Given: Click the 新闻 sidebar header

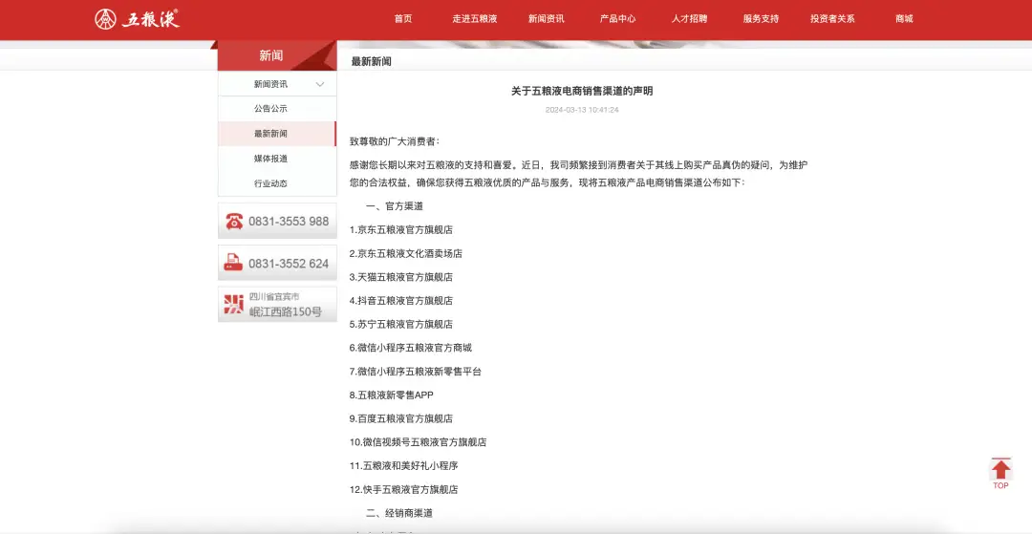Looking at the screenshot, I should (277, 56).
